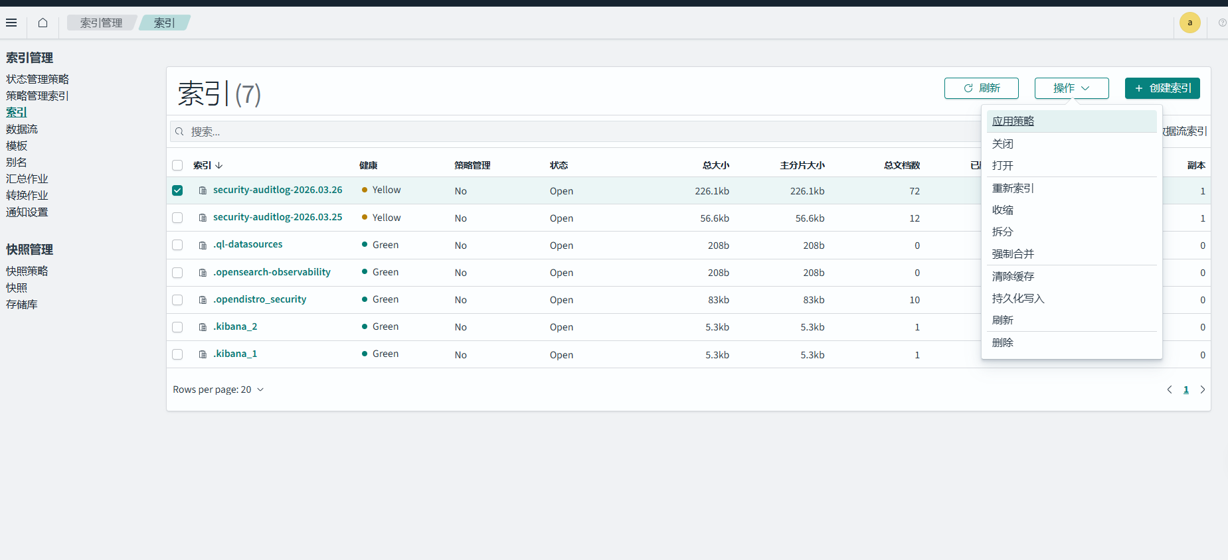Click the help icon in header
The image size is (1228, 560).
click(1222, 23)
